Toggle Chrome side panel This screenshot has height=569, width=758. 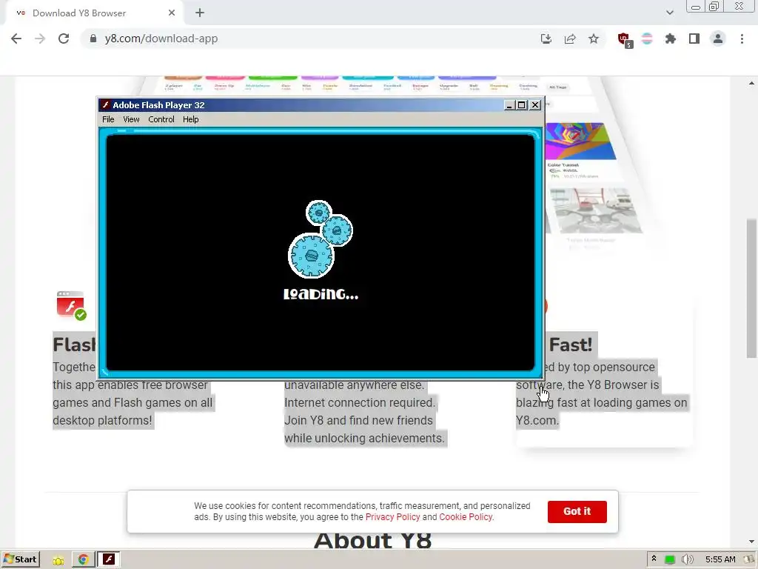[694, 39]
